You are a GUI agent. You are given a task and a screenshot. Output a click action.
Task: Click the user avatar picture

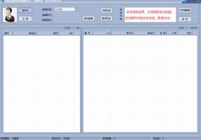tap(10, 15)
